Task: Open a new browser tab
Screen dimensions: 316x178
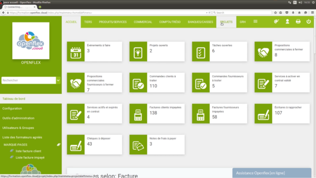Action: click(40, 7)
